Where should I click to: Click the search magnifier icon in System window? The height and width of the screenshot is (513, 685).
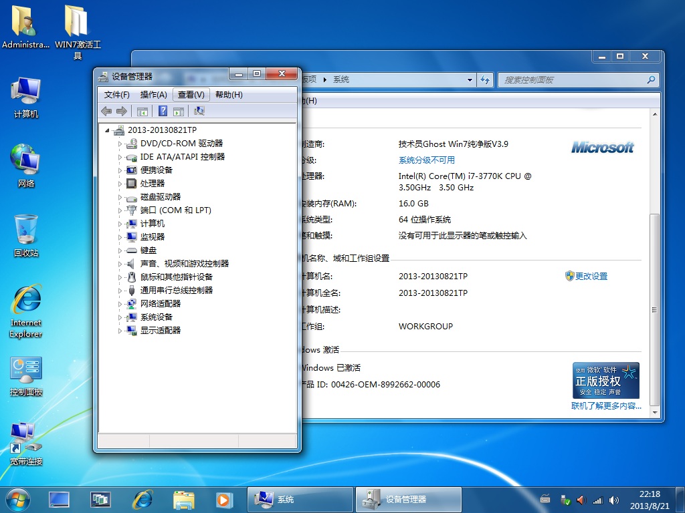tap(651, 80)
